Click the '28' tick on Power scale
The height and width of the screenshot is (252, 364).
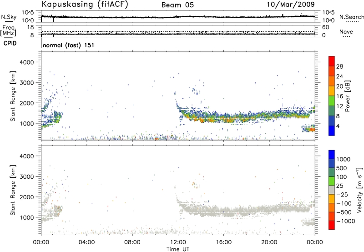pyautogui.click(x=339, y=66)
